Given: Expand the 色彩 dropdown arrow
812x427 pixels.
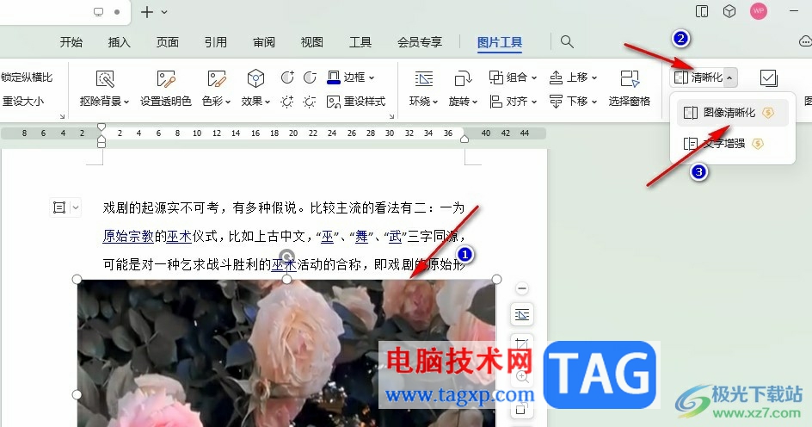Looking at the screenshot, I should [x=227, y=102].
